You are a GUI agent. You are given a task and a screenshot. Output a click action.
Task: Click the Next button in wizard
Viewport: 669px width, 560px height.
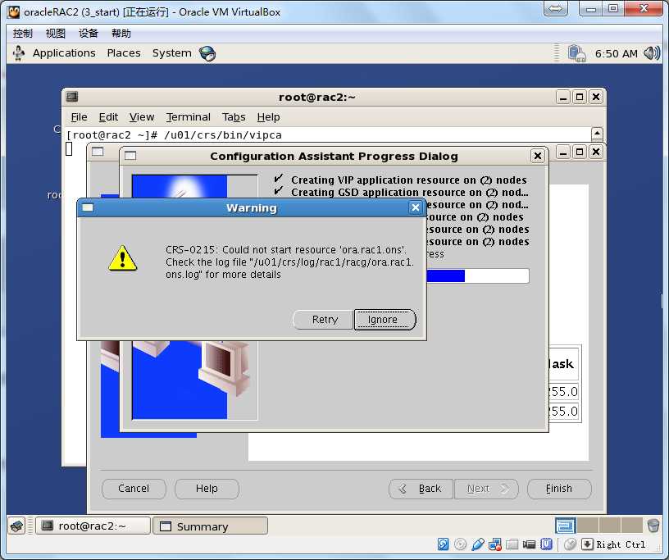[x=486, y=489]
